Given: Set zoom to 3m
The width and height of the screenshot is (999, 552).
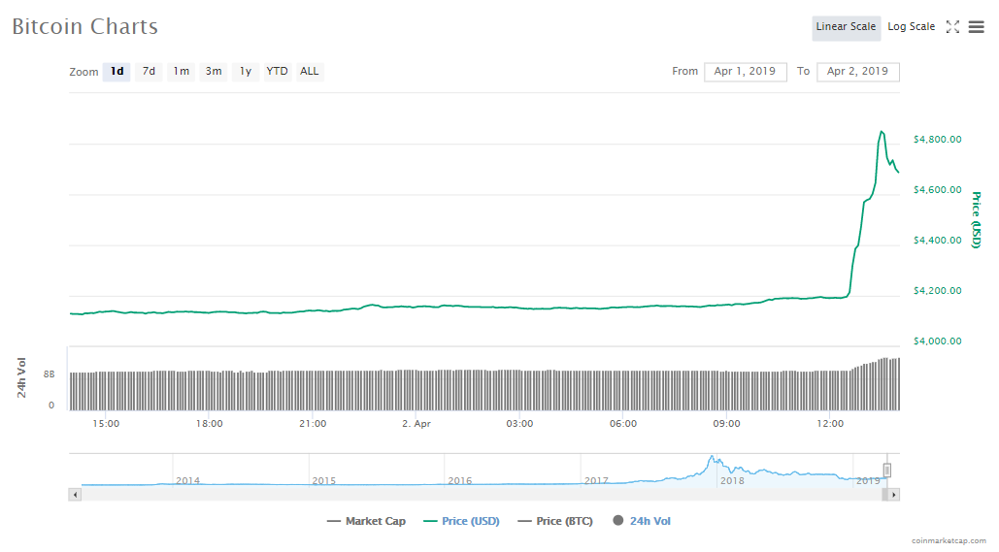Looking at the screenshot, I should (214, 72).
